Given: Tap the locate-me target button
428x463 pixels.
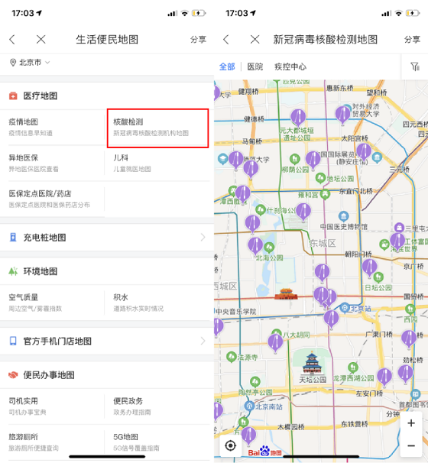Looking at the screenshot, I should coord(230,445).
